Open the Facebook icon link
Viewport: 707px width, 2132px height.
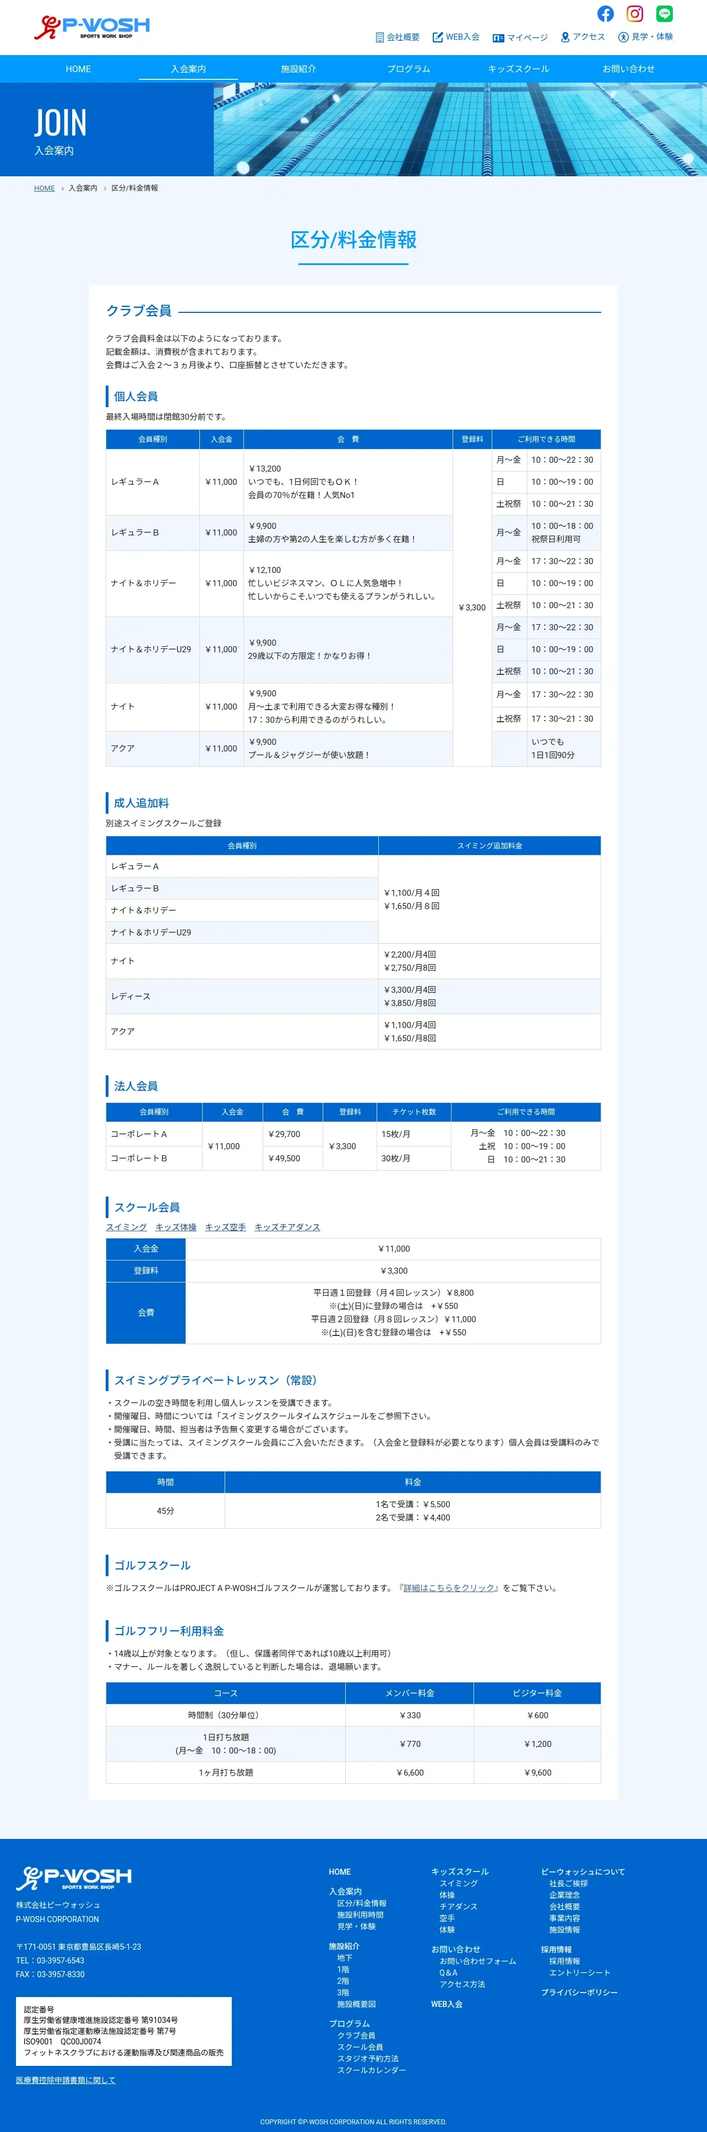(x=605, y=14)
